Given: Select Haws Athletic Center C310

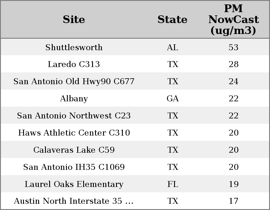Looking at the screenshot, I should [74, 133].
